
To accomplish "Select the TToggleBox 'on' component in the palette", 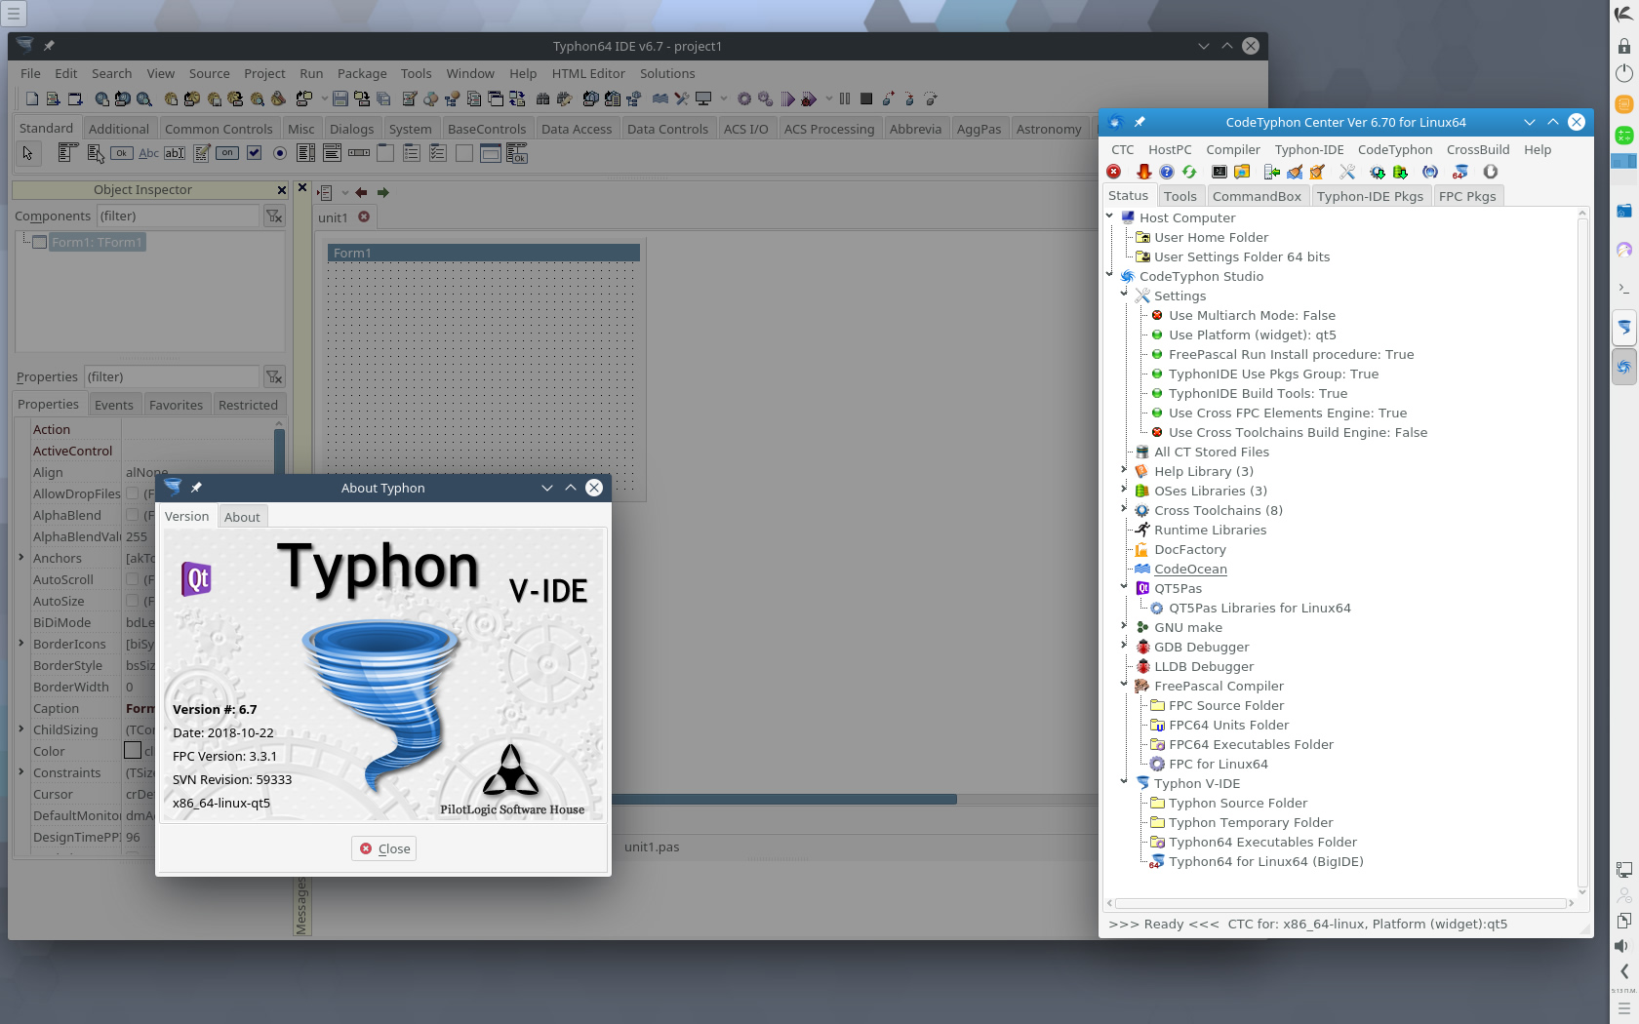I will (227, 153).
